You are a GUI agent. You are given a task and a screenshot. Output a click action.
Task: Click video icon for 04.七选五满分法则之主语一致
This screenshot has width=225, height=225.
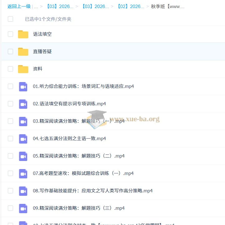pyautogui.click(x=23, y=139)
